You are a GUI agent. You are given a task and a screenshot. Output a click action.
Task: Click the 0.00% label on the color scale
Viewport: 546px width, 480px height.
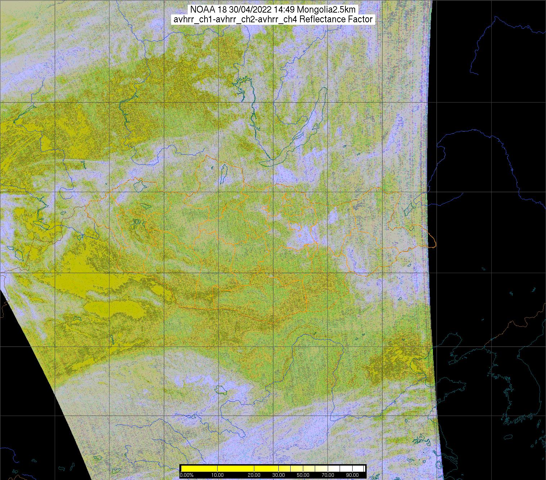(187, 475)
